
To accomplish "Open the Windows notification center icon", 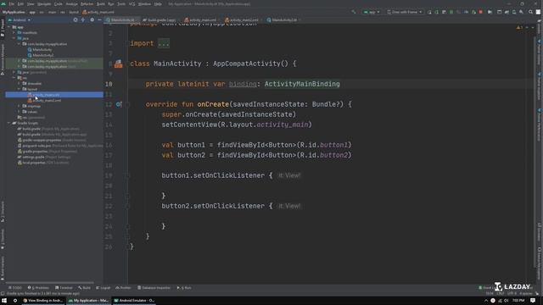I will pyautogui.click(x=534, y=301).
